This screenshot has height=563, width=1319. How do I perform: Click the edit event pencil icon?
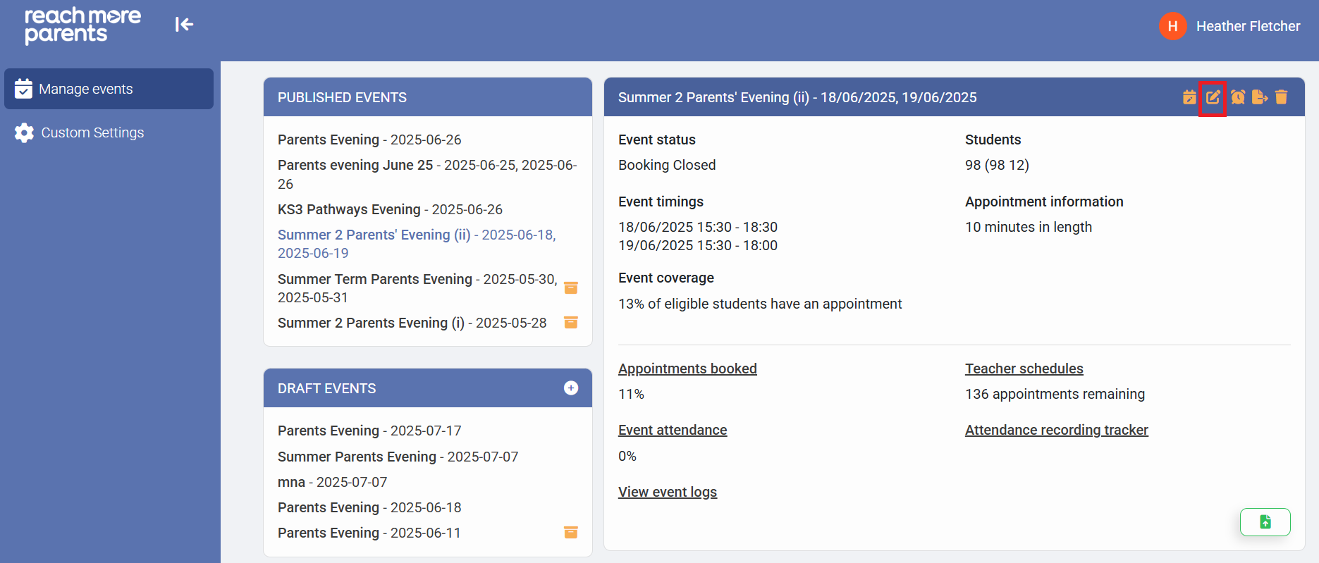[1213, 97]
